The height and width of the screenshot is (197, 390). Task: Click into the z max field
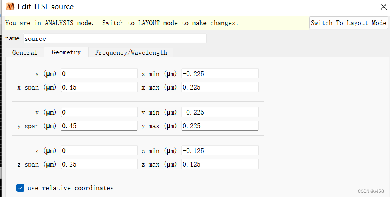point(220,164)
